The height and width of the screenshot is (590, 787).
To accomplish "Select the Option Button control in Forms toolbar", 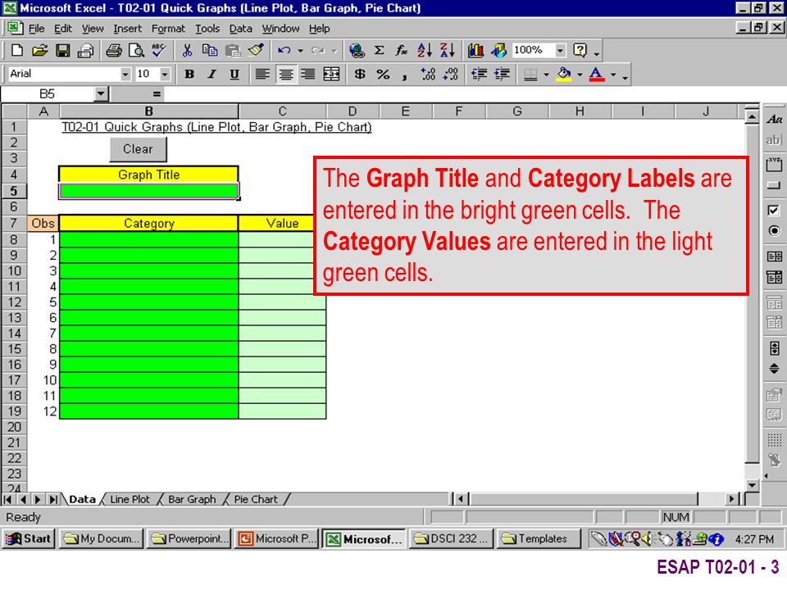I will click(x=774, y=231).
